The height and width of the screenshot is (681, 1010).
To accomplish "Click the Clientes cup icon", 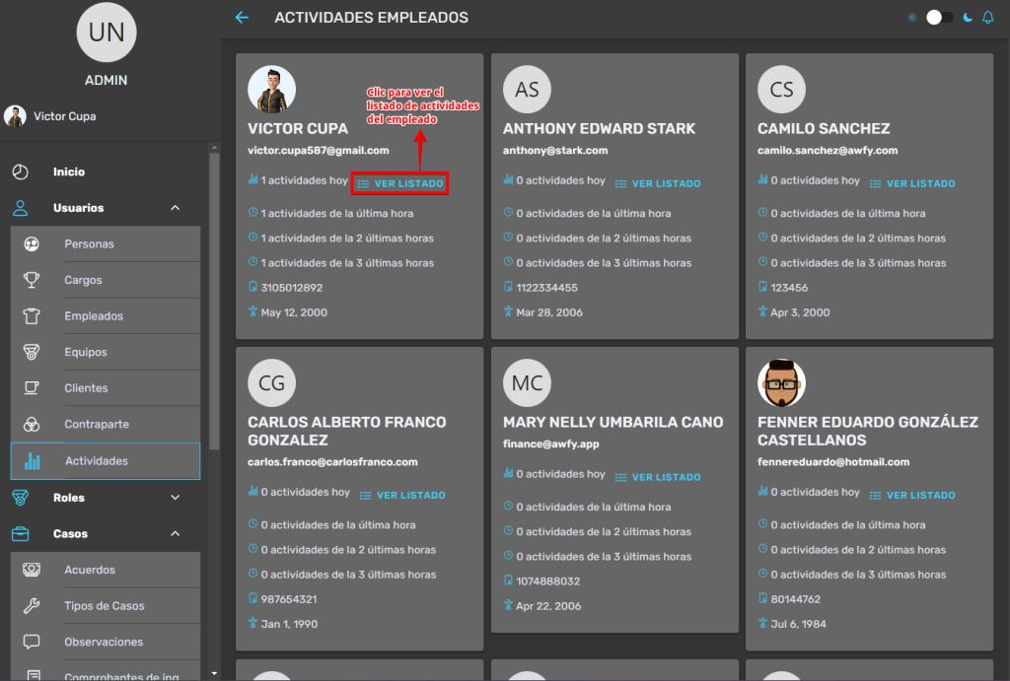I will [32, 388].
